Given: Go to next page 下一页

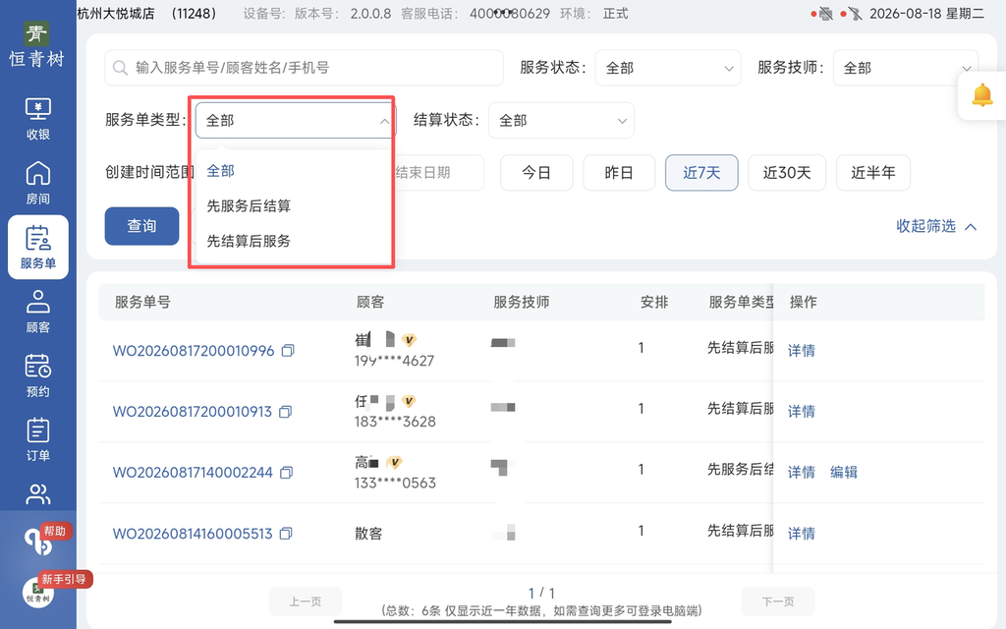Looking at the screenshot, I should [778, 601].
